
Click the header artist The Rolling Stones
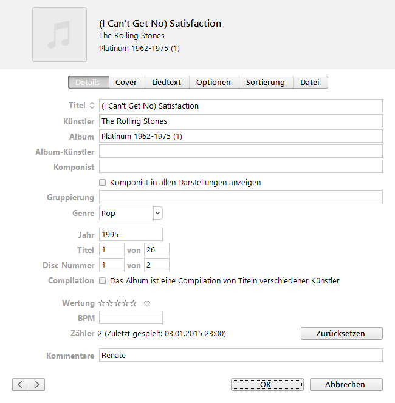[x=132, y=35]
